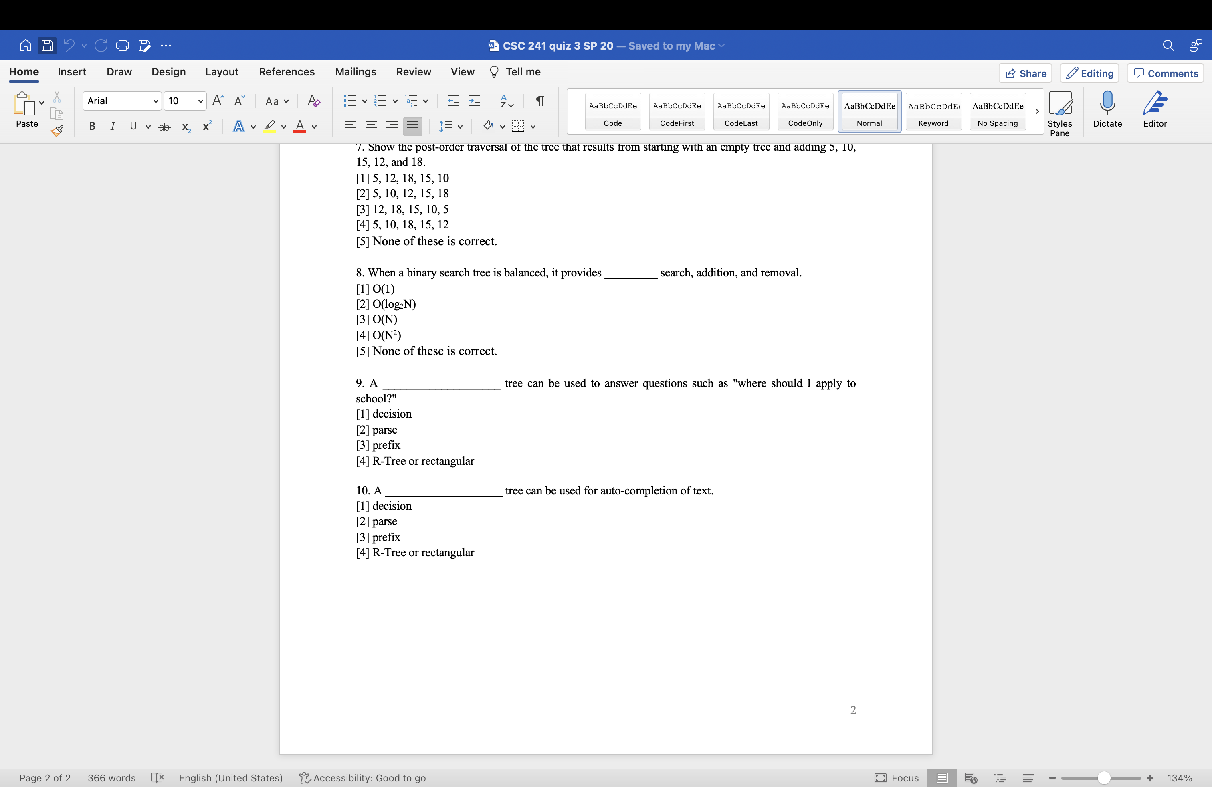Open the font name dropdown
Viewport: 1212px width, 787px height.
[x=156, y=101]
